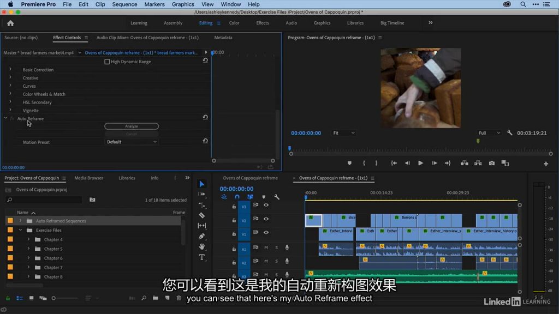
Task: Enable the High Dynamic Range checkbox
Action: (107, 62)
